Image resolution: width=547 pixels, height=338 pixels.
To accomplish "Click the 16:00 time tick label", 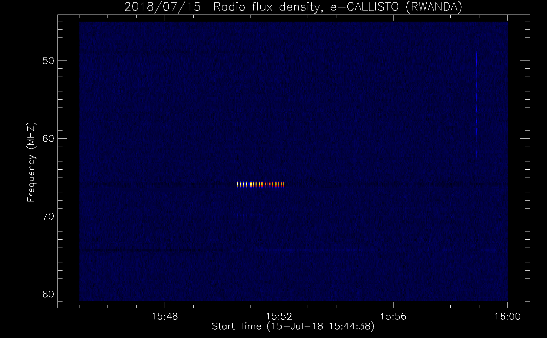I will [507, 317].
